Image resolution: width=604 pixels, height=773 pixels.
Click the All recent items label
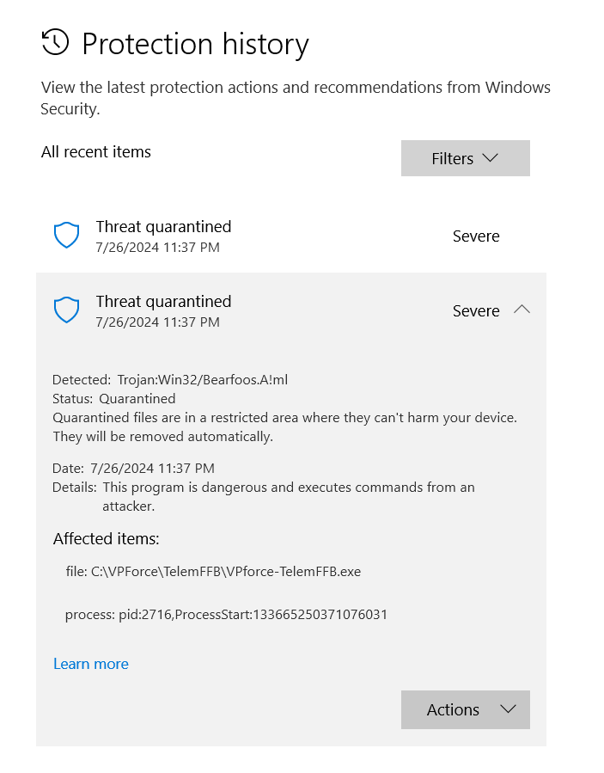pyautogui.click(x=96, y=152)
